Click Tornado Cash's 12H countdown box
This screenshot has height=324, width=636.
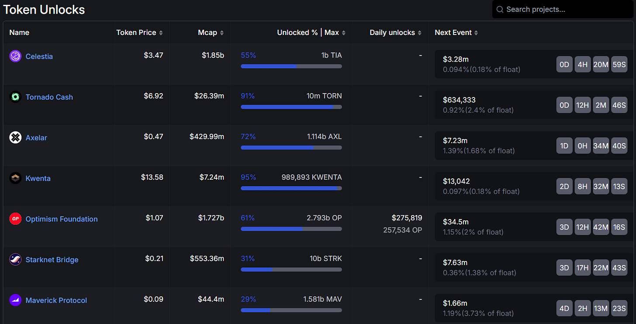(x=582, y=105)
